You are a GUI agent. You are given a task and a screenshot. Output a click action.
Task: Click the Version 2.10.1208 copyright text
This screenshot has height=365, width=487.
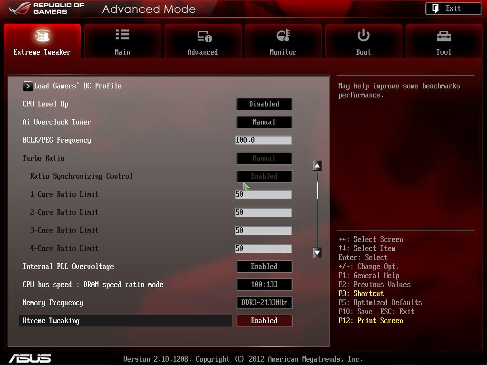tap(243, 359)
